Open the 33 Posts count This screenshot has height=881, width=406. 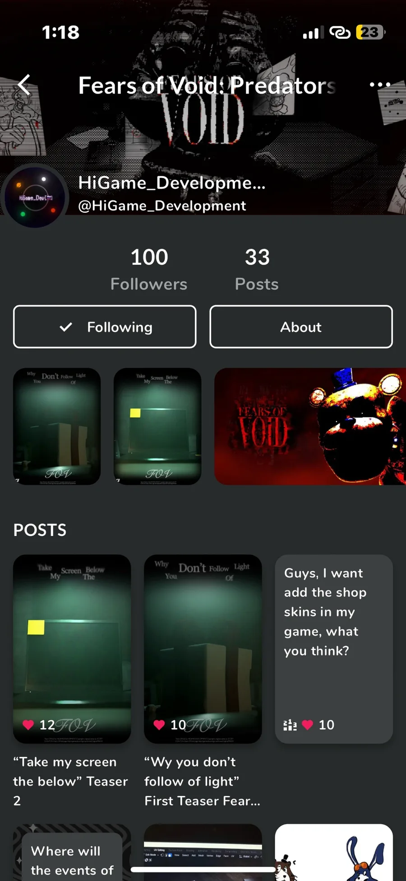pos(257,269)
